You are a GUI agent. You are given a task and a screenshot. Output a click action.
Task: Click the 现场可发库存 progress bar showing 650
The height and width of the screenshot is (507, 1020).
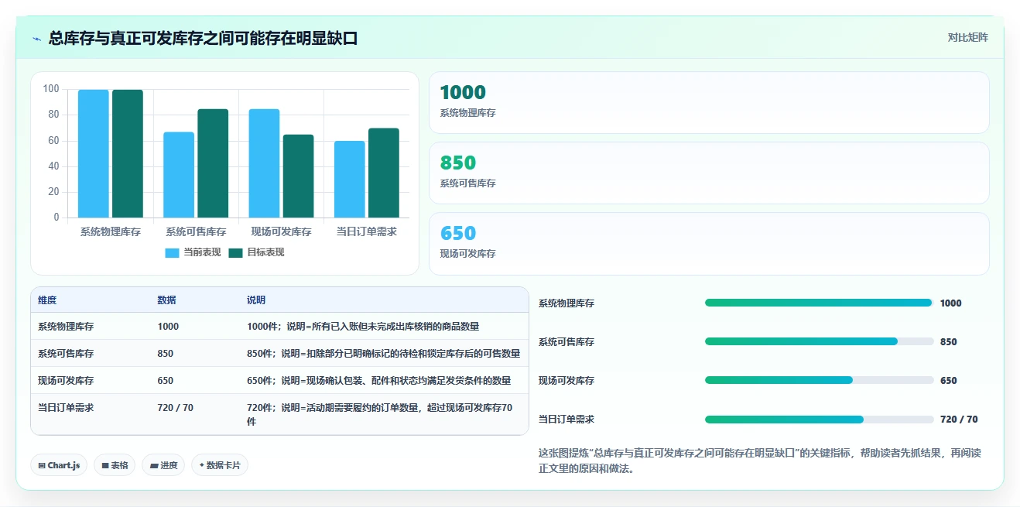(x=820, y=380)
